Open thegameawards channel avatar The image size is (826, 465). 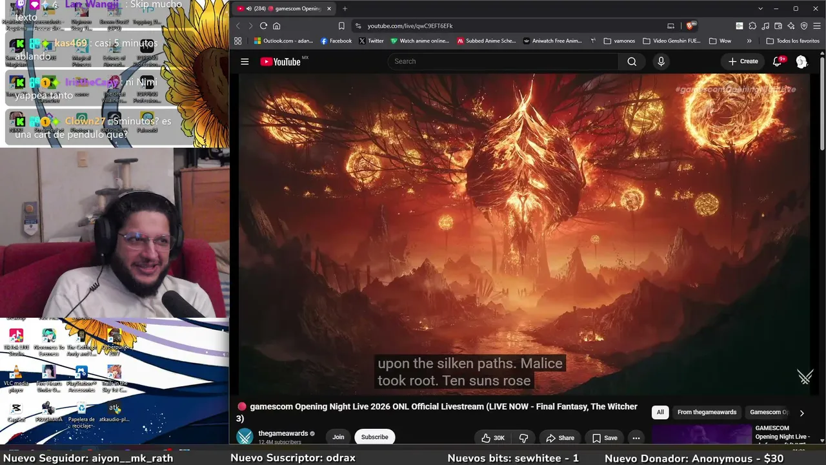pos(245,437)
